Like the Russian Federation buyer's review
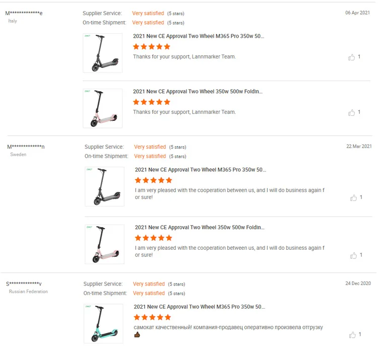Viewport: 378px width, 350px height. coord(352,335)
